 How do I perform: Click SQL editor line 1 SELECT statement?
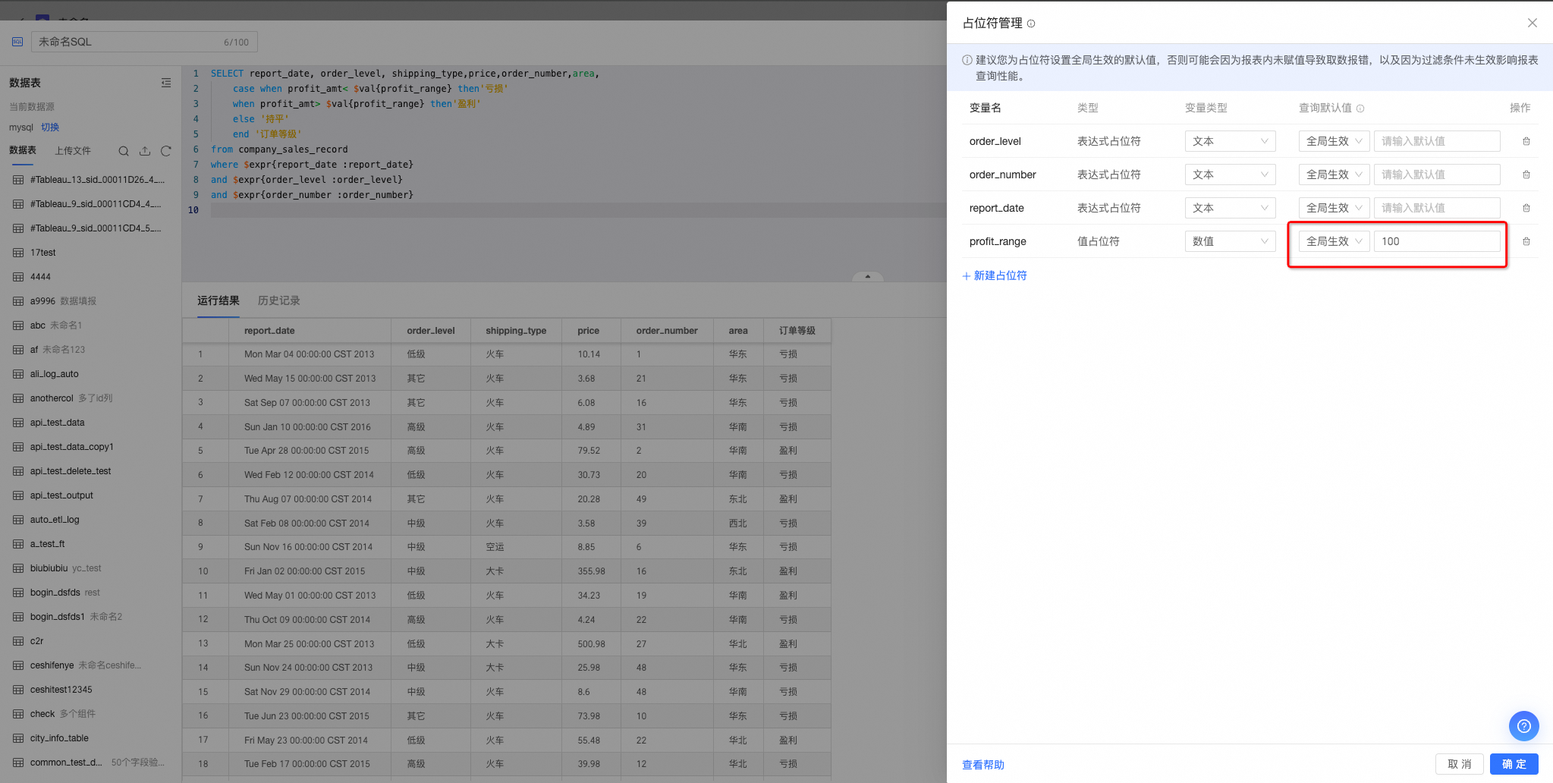[405, 74]
